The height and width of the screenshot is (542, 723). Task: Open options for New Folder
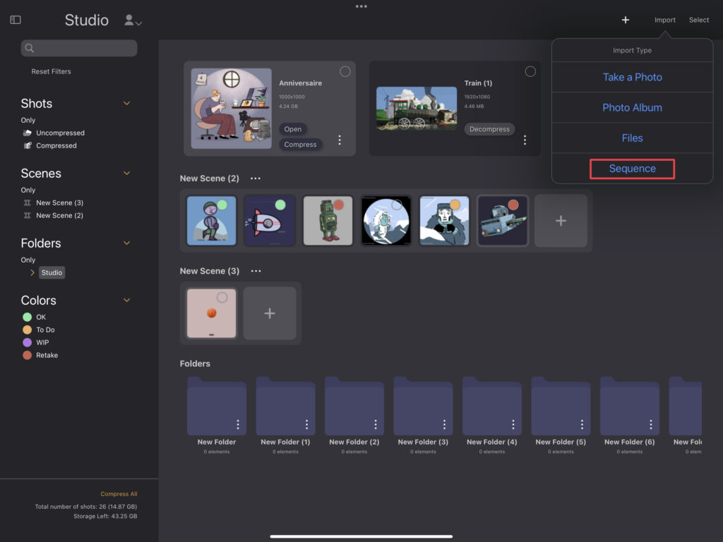click(238, 424)
